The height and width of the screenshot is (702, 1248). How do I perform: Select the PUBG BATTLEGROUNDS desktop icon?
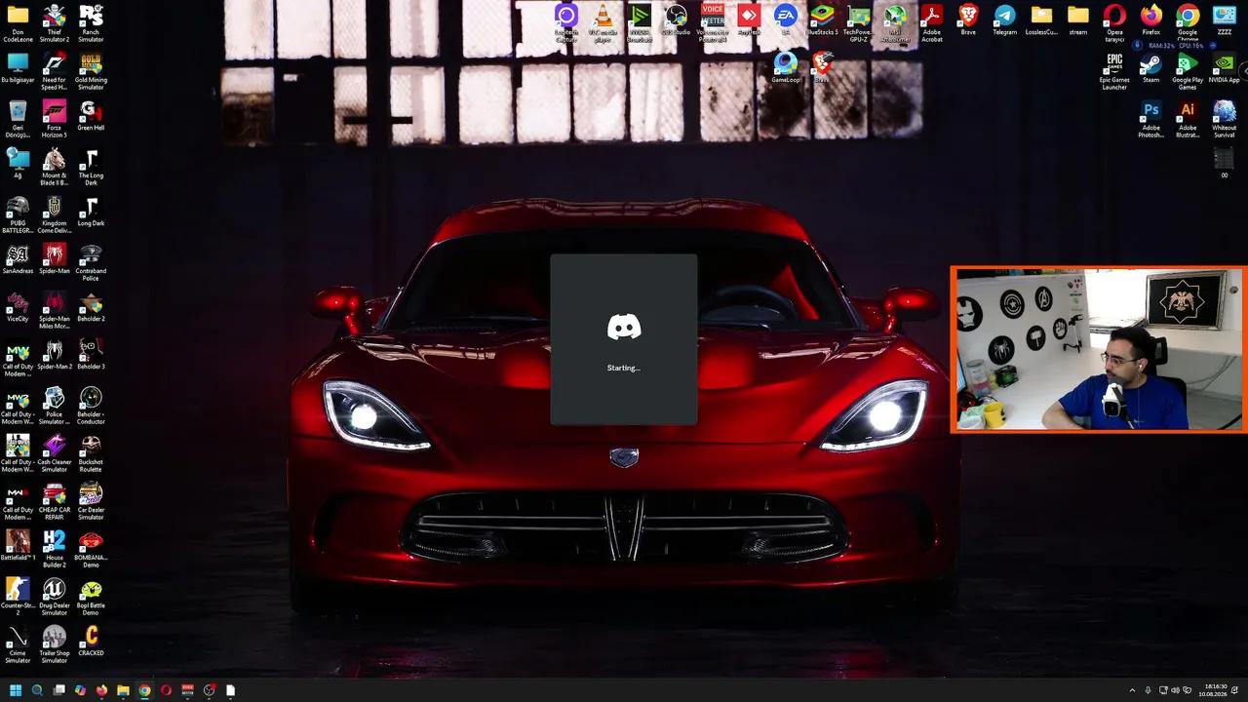point(18,214)
